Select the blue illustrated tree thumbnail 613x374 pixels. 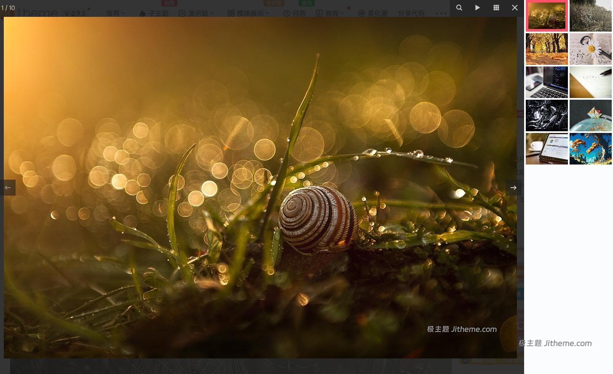click(x=591, y=149)
